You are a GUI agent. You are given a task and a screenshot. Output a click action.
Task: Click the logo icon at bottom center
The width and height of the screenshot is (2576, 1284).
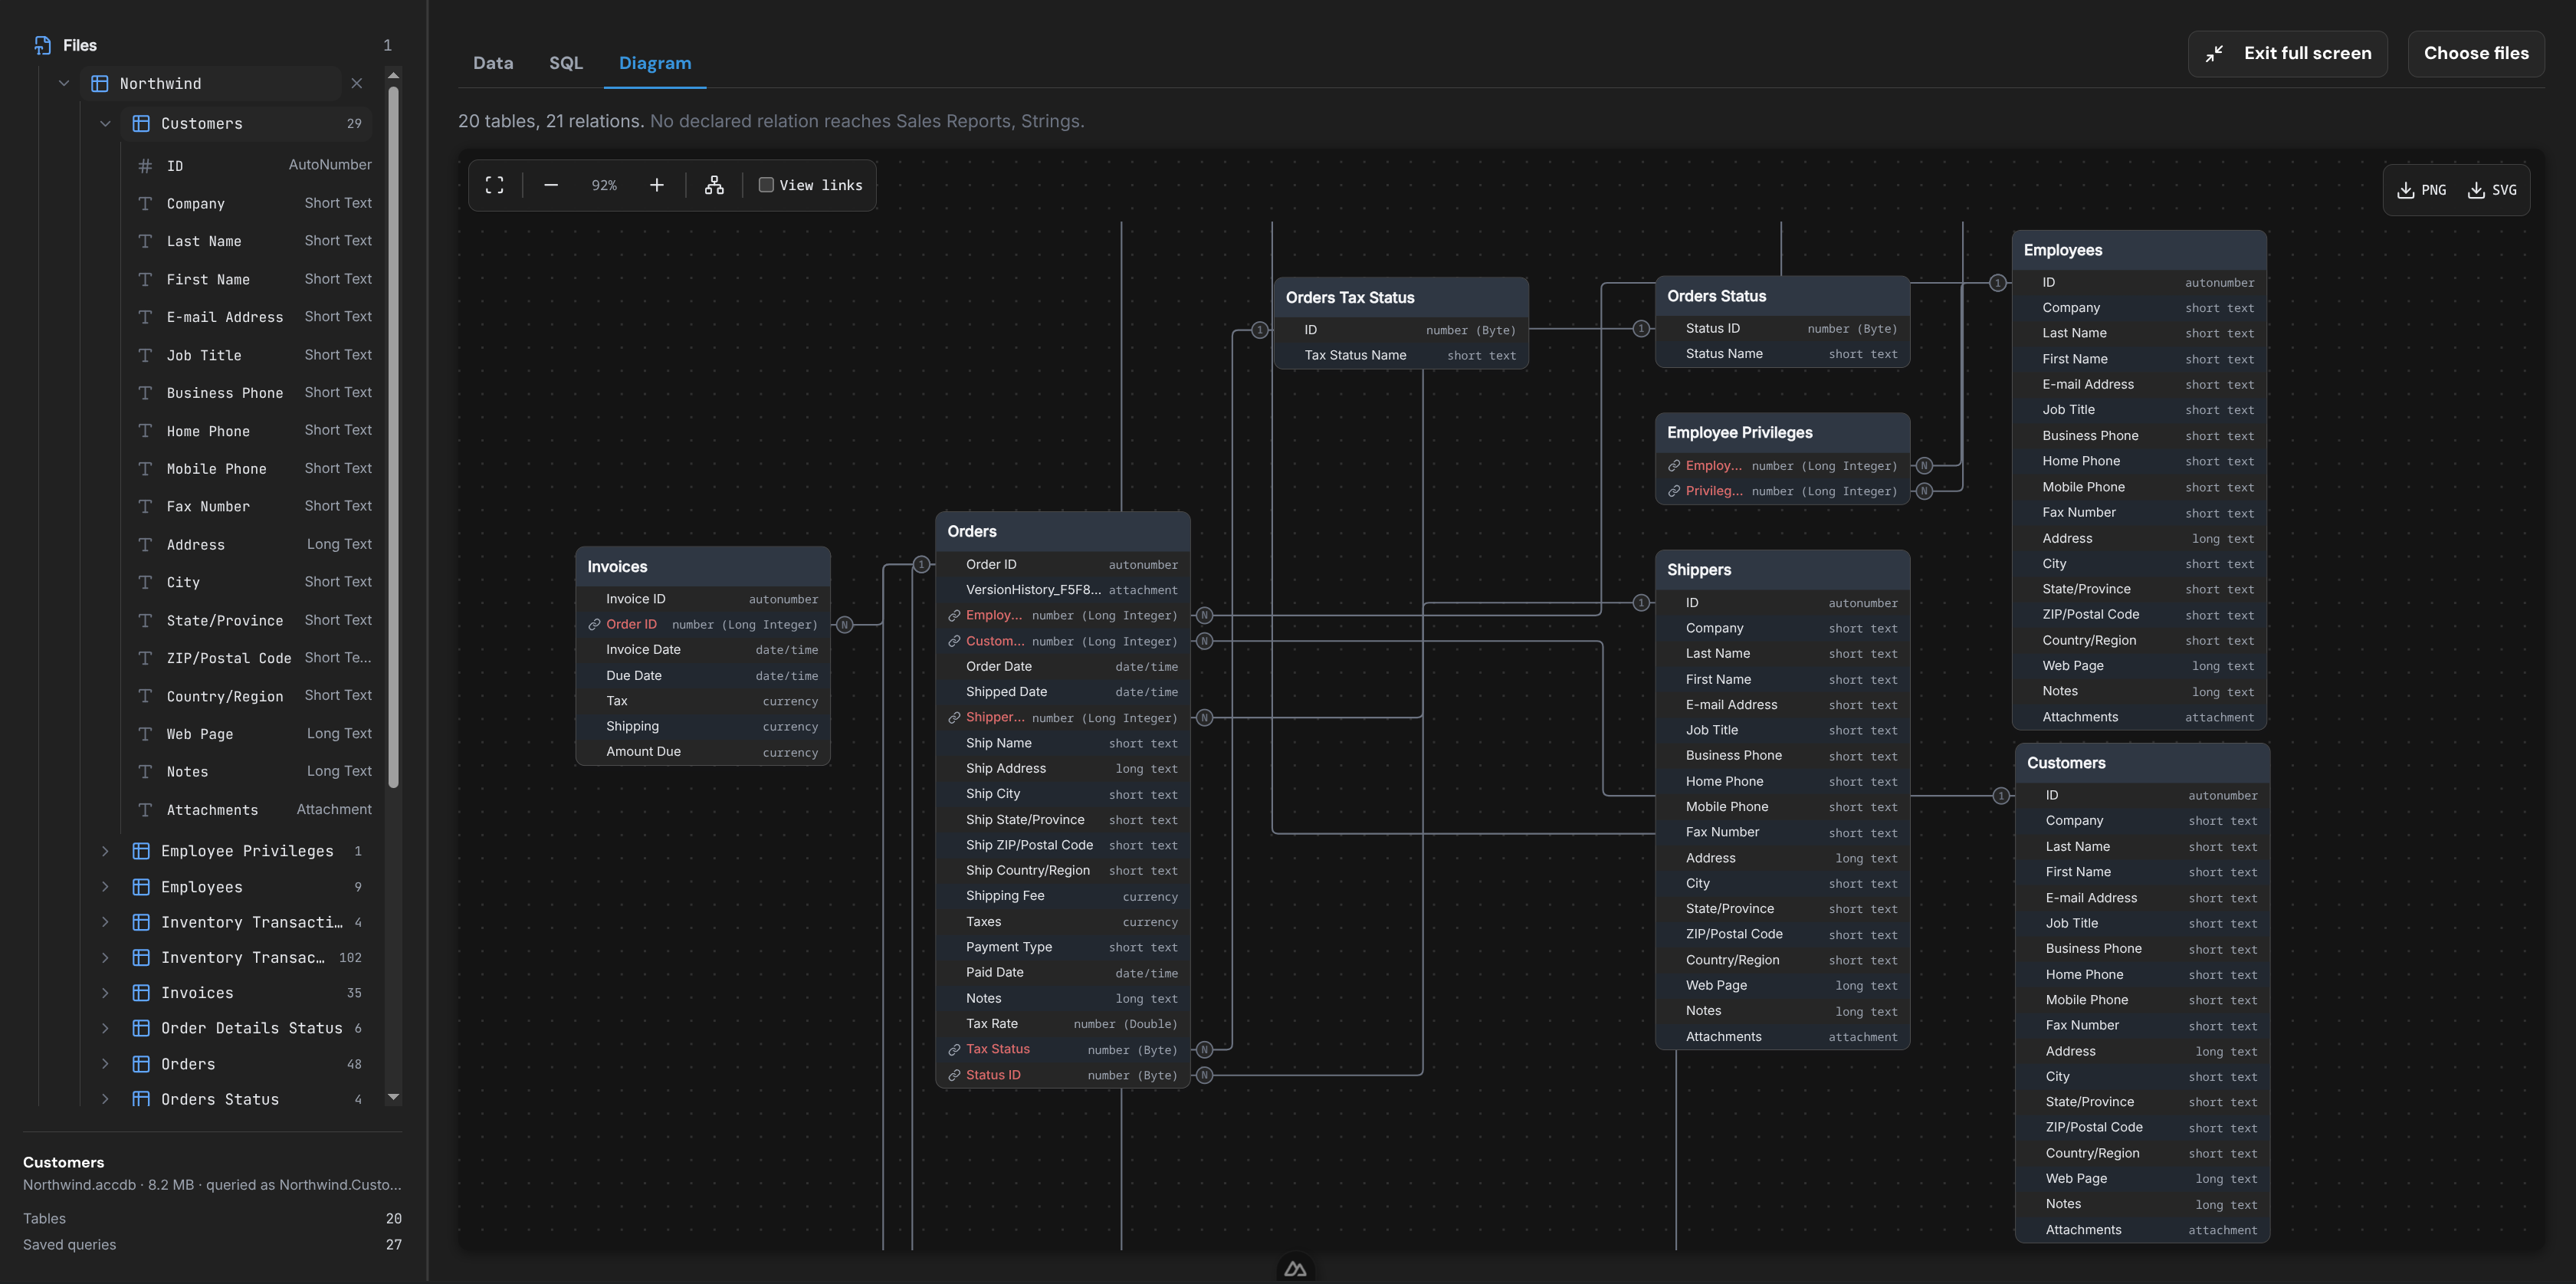1295,1269
